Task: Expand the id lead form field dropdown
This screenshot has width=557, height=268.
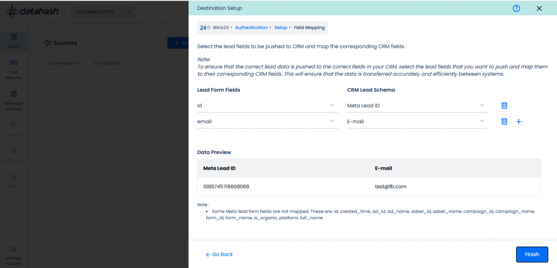Action: (x=268, y=105)
